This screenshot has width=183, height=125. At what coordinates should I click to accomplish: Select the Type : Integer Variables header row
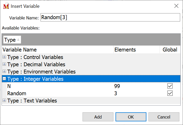pyautogui.click(x=78, y=79)
